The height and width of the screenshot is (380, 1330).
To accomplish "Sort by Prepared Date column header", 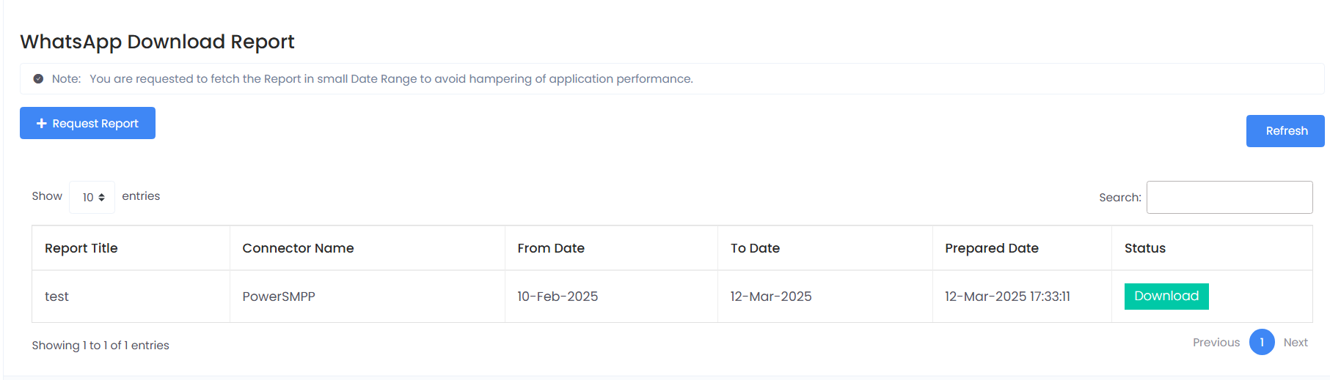I will (x=991, y=248).
